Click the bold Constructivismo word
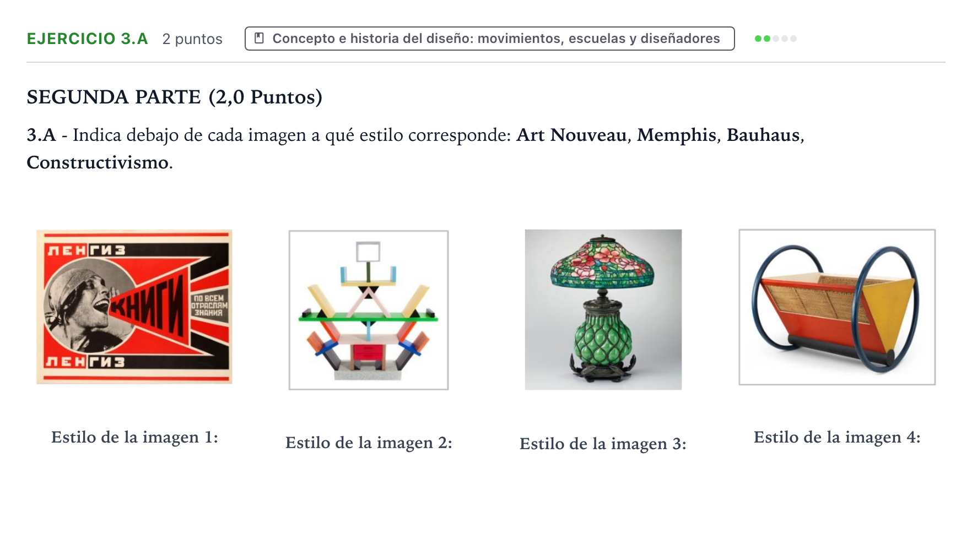Image resolution: width=972 pixels, height=556 pixels. [98, 162]
